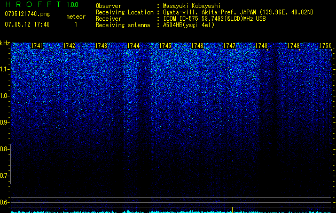
Task: Click the A504HB(yagi 4el) antenna text
Action: pos(189,25)
